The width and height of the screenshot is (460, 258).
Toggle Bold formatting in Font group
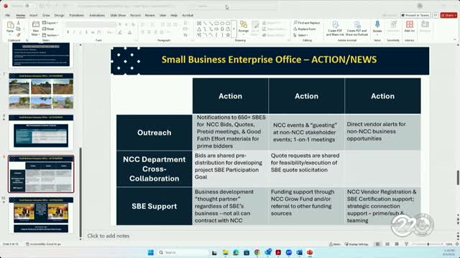click(68, 32)
